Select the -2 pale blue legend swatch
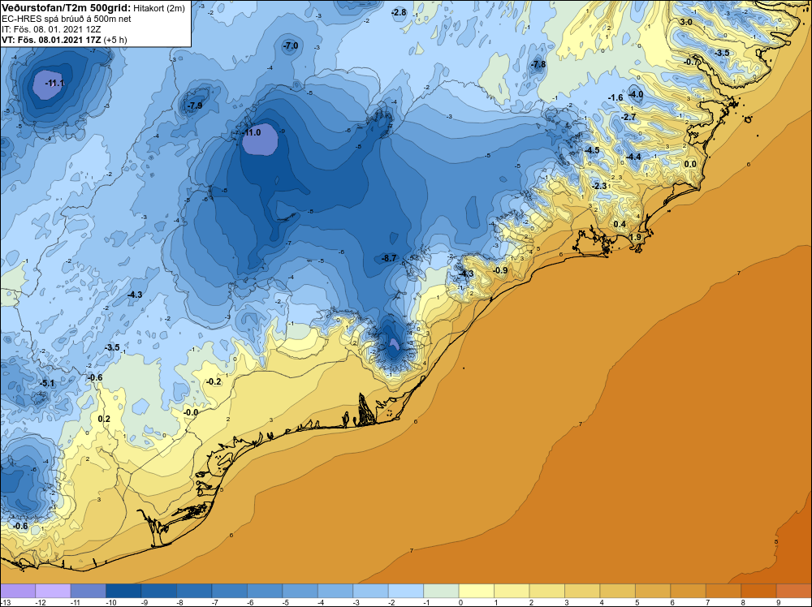The height and width of the screenshot is (607, 812). (405, 591)
